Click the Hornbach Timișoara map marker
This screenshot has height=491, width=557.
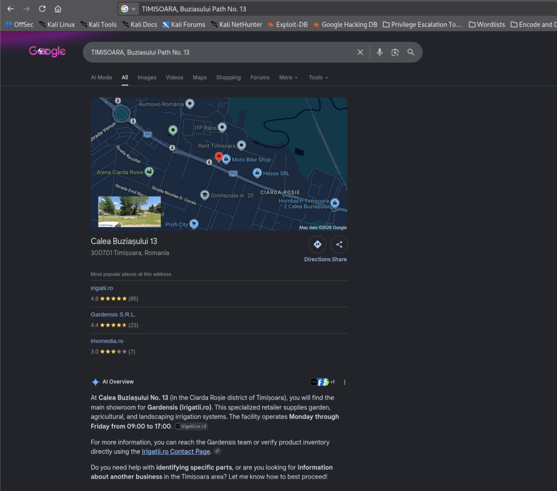[335, 203]
